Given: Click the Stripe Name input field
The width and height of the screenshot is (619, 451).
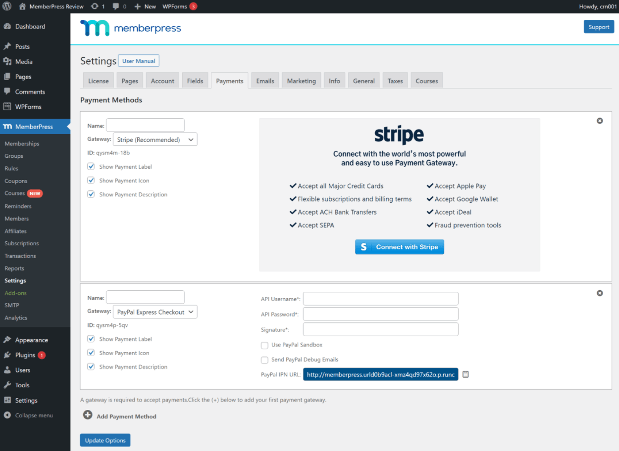Looking at the screenshot, I should pos(145,125).
